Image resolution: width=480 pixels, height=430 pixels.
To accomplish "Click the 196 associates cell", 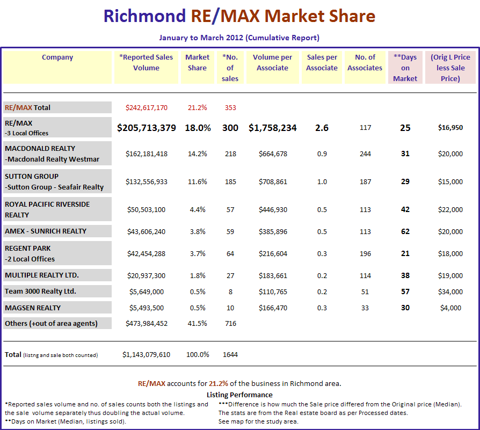I will tap(365, 254).
